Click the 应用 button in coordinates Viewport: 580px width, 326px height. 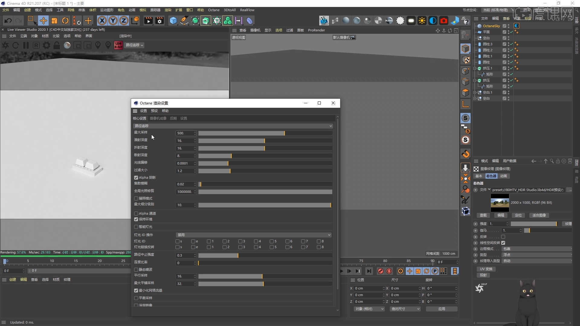[442, 309]
